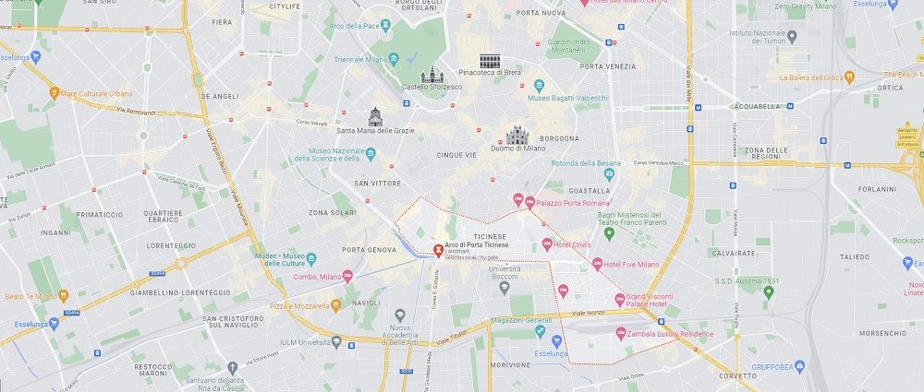The image size is (924, 392).
Task: Open the Università Bocconi marker
Action: tap(504, 287)
